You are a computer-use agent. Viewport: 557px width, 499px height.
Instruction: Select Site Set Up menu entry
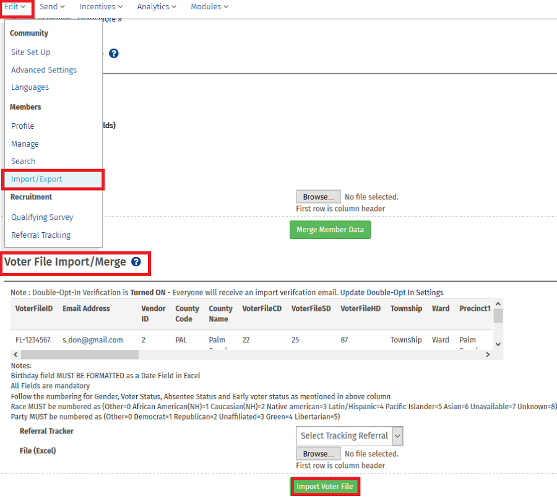tap(30, 52)
